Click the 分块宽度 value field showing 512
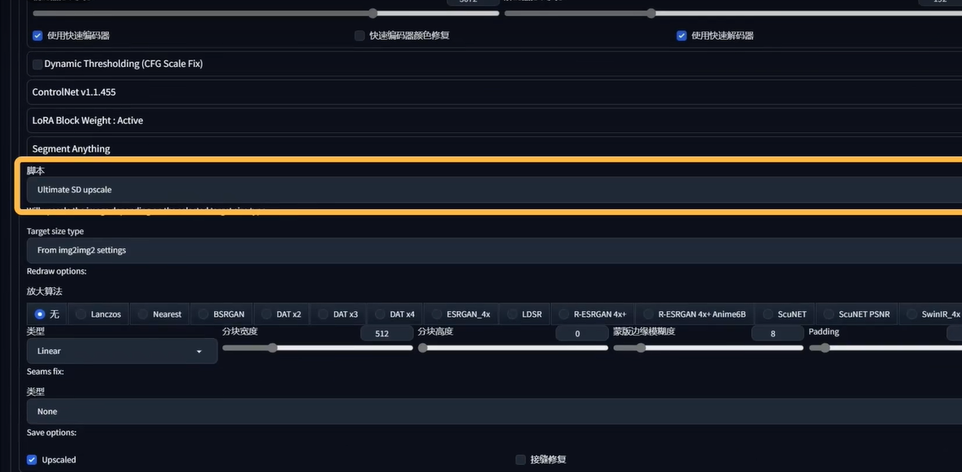This screenshot has height=472, width=962. point(382,333)
